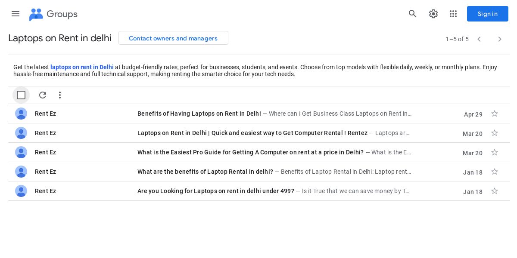Viewport: 517px width, 258px height.
Task: Go to the previous page of conversations
Action: (x=479, y=39)
